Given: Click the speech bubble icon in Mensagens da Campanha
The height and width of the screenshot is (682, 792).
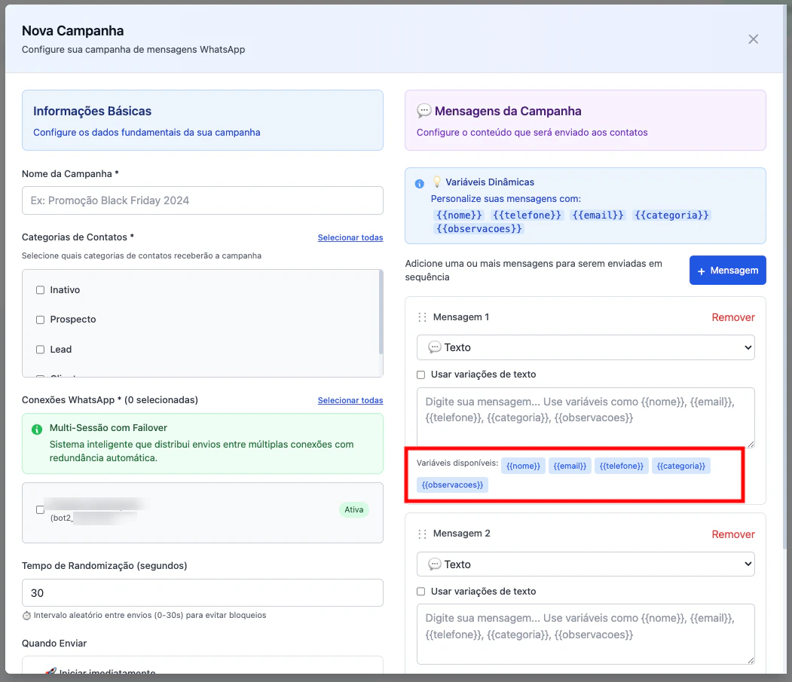Looking at the screenshot, I should click(x=424, y=111).
